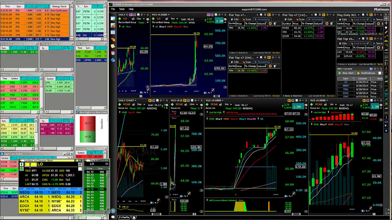Click Scan in Flat Top v7 watchlist
392x220 pixels.
[247, 19]
